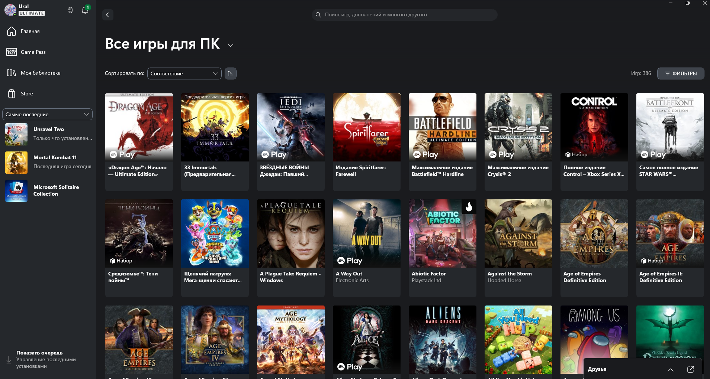Click Electronic Arts publisher text
Image resolution: width=710 pixels, height=379 pixels.
coord(352,280)
